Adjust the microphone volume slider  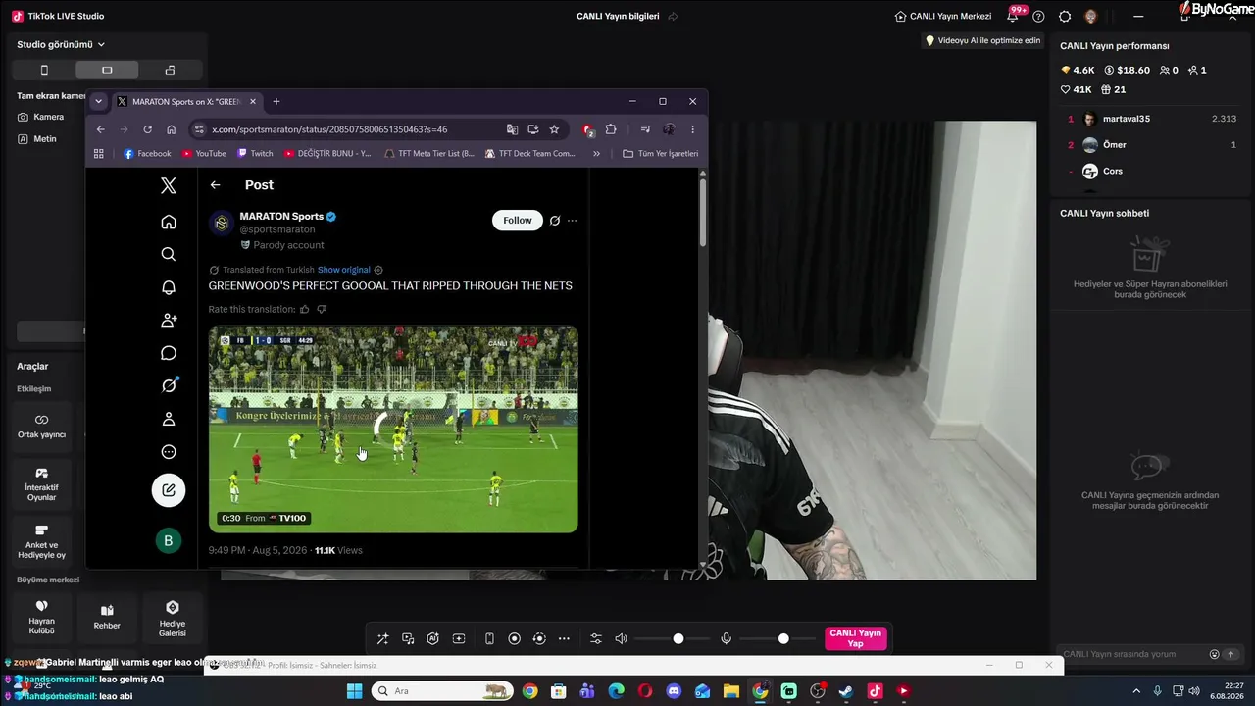coord(783,638)
